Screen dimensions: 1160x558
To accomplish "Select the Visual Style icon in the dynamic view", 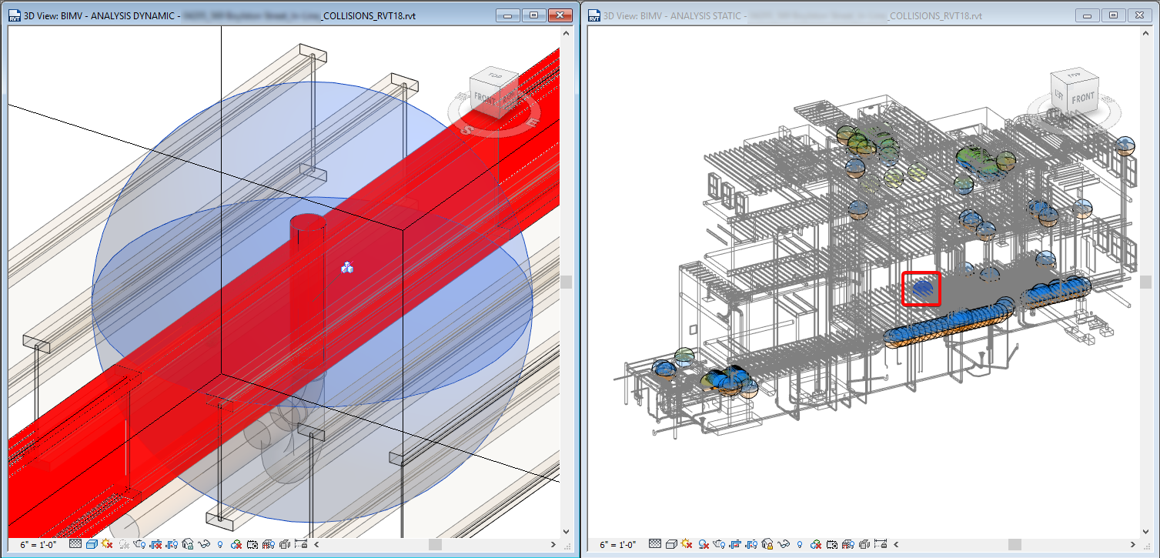I will pyautogui.click(x=92, y=543).
